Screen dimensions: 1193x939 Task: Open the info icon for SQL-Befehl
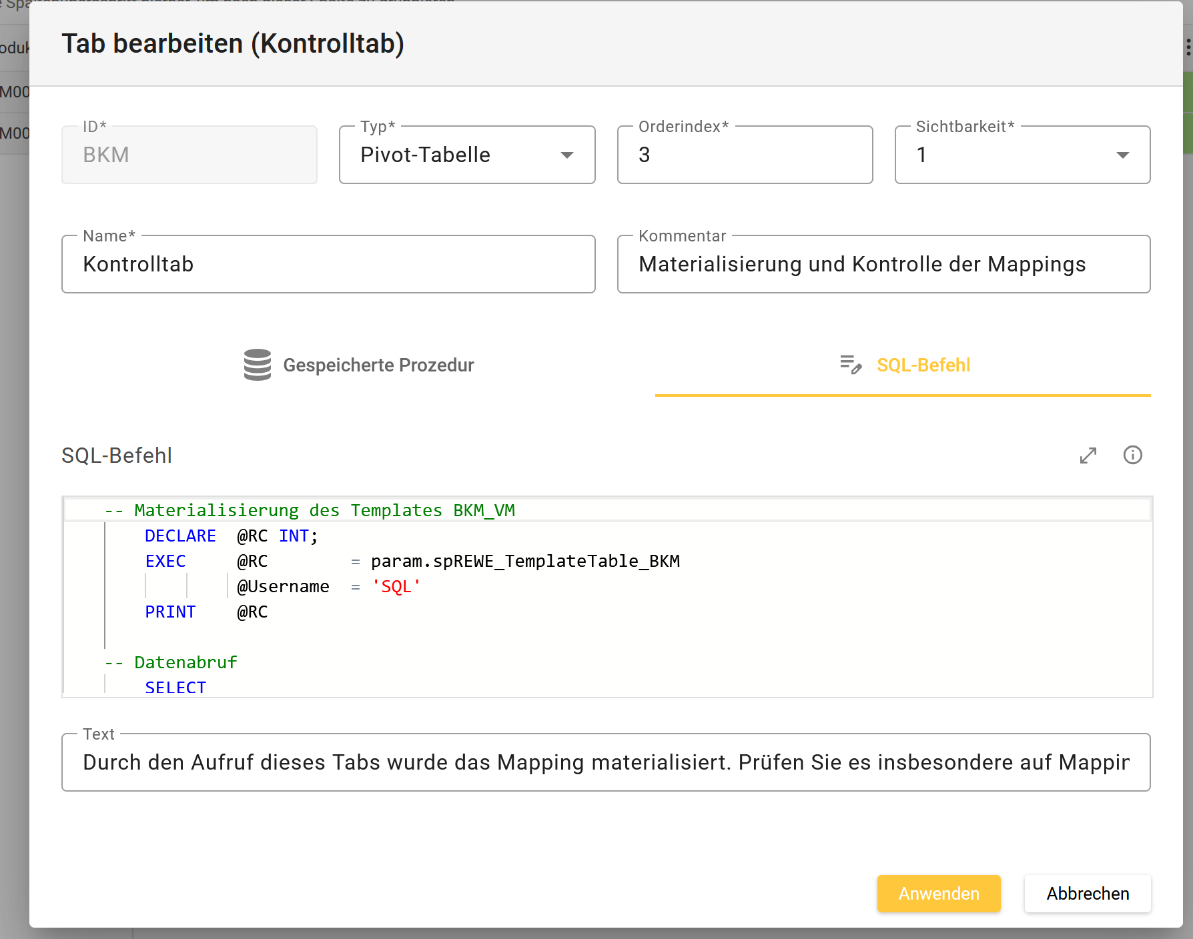coord(1132,455)
